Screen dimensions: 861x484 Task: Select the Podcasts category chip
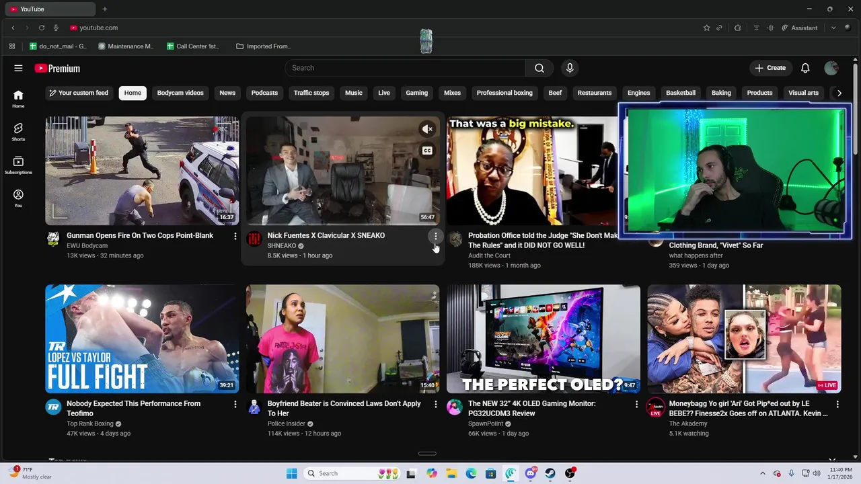tap(264, 93)
